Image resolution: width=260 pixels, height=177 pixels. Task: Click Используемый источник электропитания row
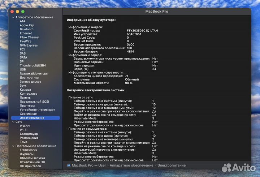click(x=115, y=150)
